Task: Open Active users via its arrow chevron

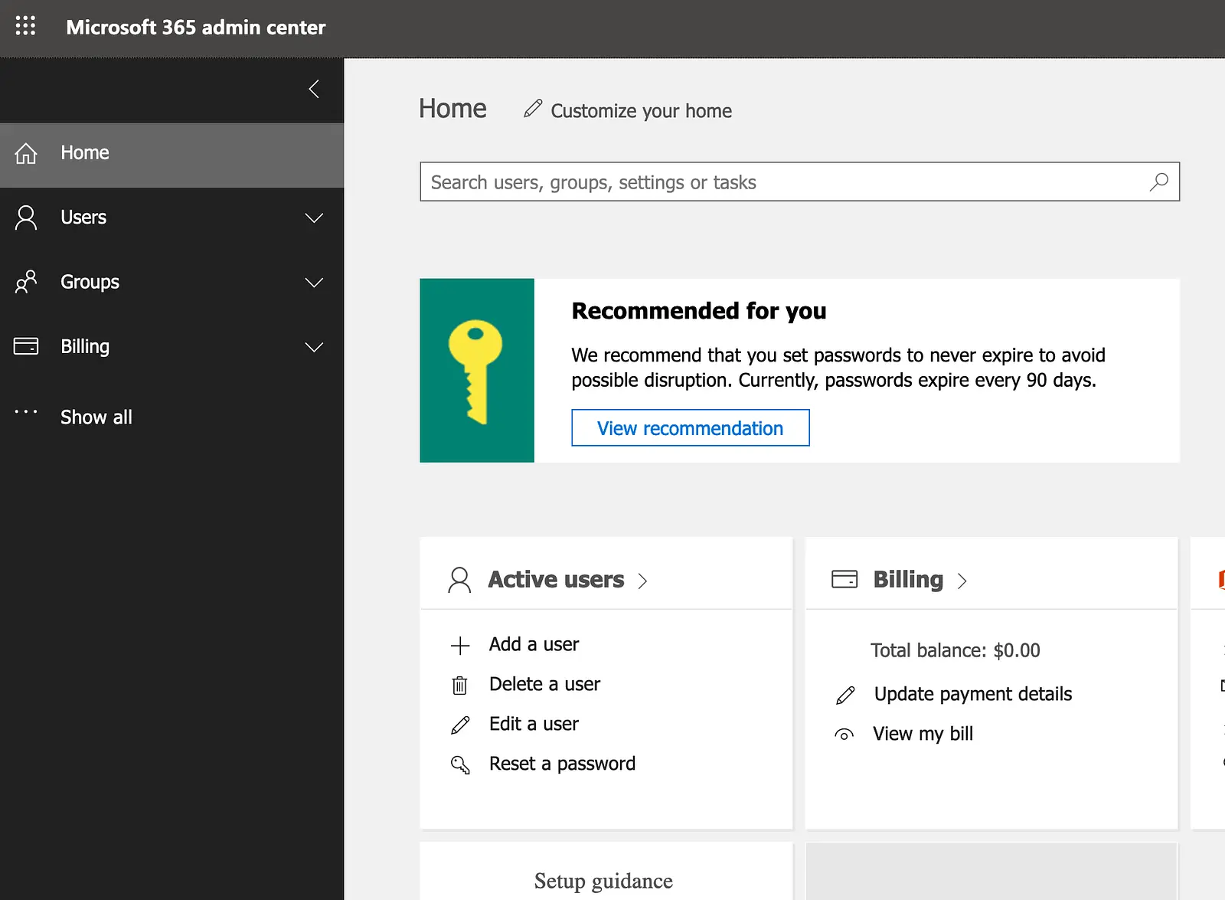Action: (642, 581)
